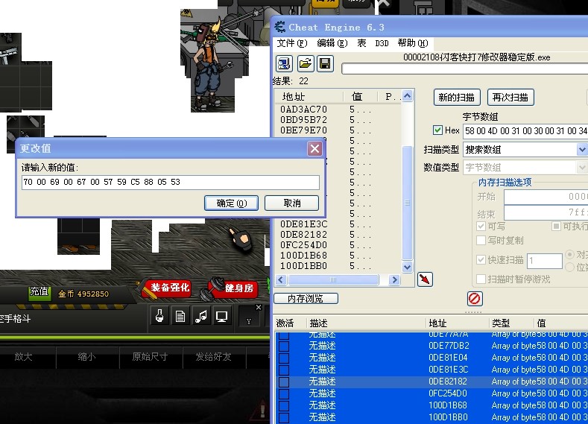Click the new value hex input field
The height and width of the screenshot is (424, 588).
[x=170, y=182]
